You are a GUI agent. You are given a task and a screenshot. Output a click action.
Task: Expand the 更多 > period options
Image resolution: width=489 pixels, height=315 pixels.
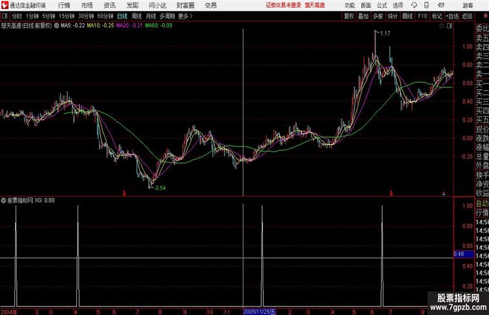(186, 16)
